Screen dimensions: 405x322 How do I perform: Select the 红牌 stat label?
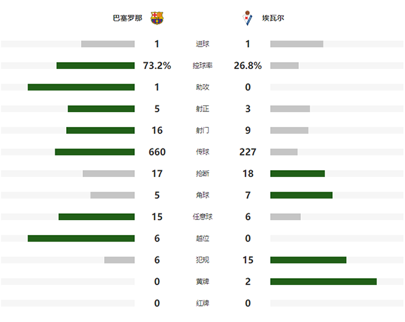(x=202, y=303)
